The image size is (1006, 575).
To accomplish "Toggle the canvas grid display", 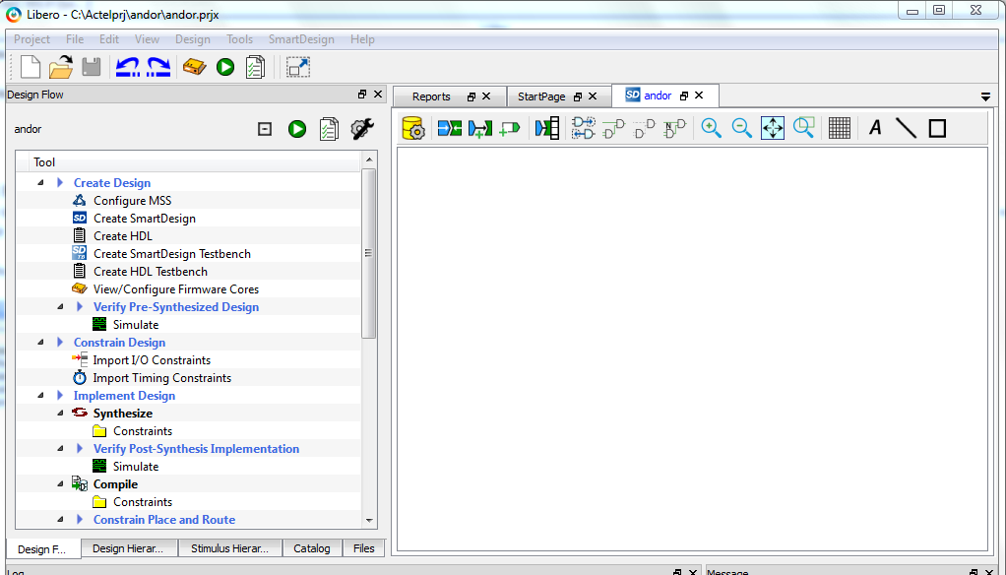I will click(x=839, y=128).
